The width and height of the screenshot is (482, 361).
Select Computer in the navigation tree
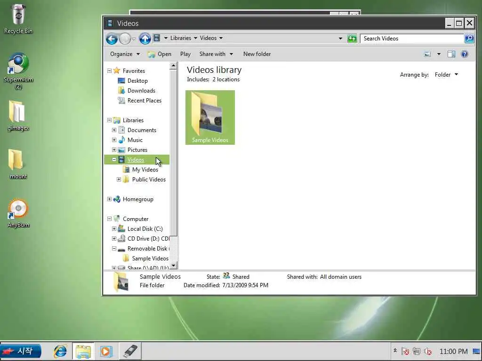click(x=136, y=219)
